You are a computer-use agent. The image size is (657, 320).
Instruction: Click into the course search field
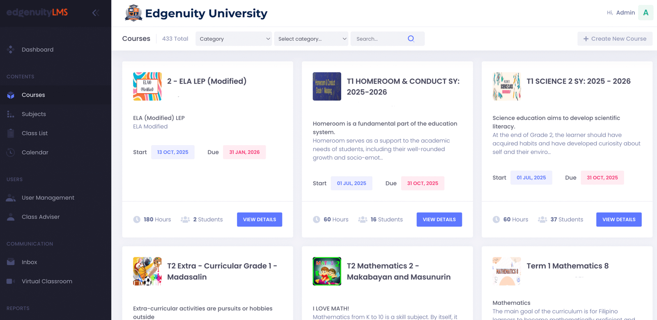point(380,39)
